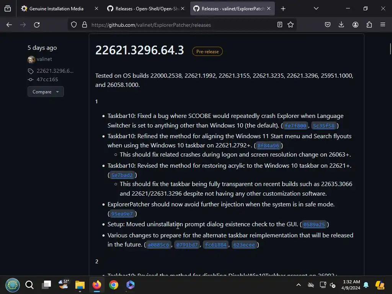
Task: Open commit 95ea9e7
Action: (122, 214)
